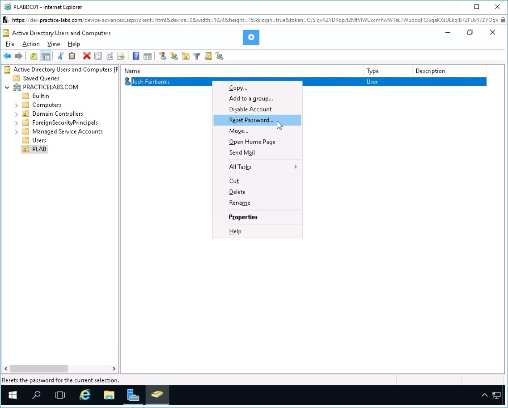Expand the Computers container
This screenshot has height=408, width=508.
pos(16,105)
